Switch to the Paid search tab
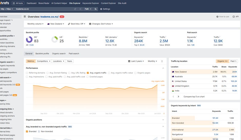Image resolution: width=241 pixels, height=140 pixels. coord(74,53)
